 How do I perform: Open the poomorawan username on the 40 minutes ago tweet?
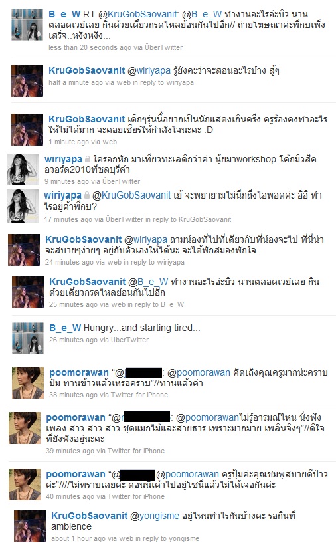pyautogui.click(x=76, y=475)
